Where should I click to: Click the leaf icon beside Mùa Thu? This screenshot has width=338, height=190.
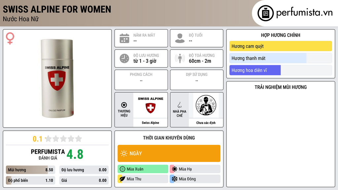[122, 179]
